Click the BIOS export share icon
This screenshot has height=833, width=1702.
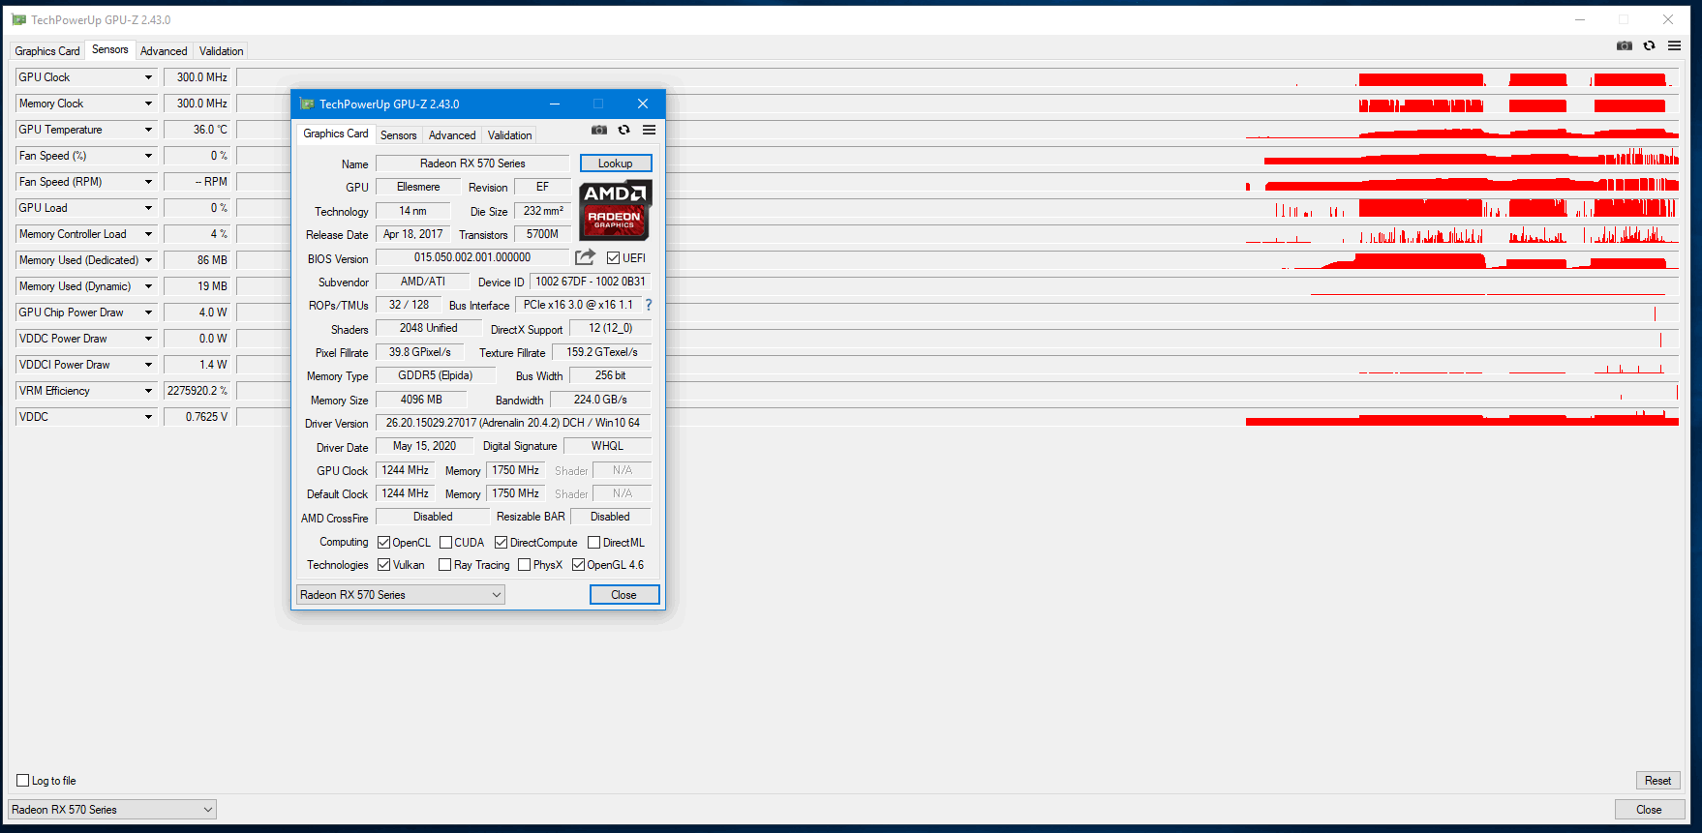point(585,257)
